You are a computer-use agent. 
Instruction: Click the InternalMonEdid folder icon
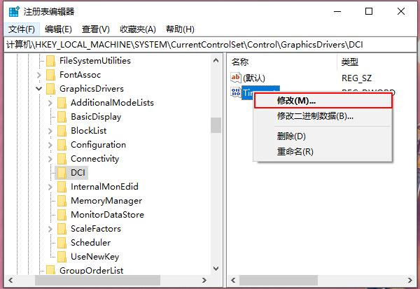point(62,187)
